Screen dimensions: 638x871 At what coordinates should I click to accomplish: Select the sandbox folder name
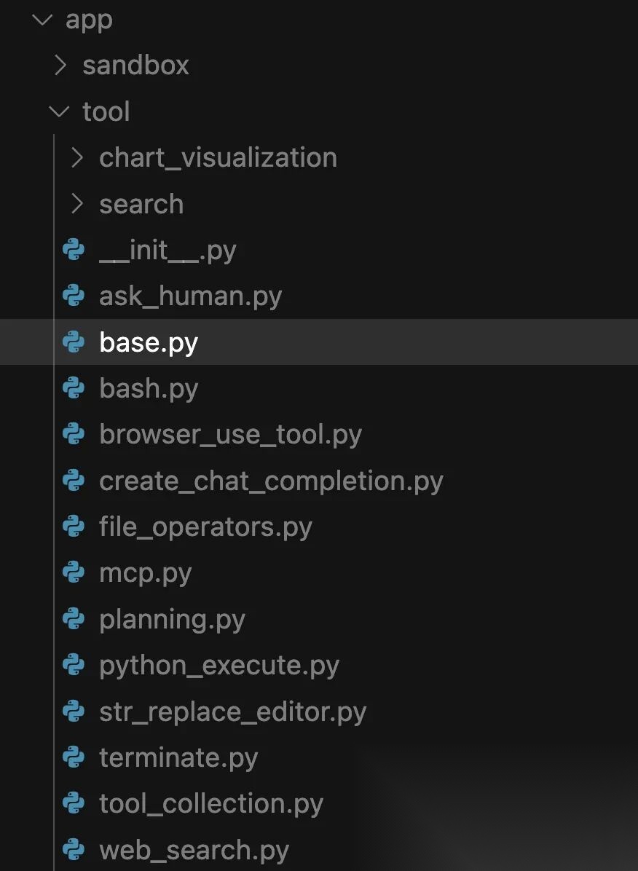tap(135, 66)
